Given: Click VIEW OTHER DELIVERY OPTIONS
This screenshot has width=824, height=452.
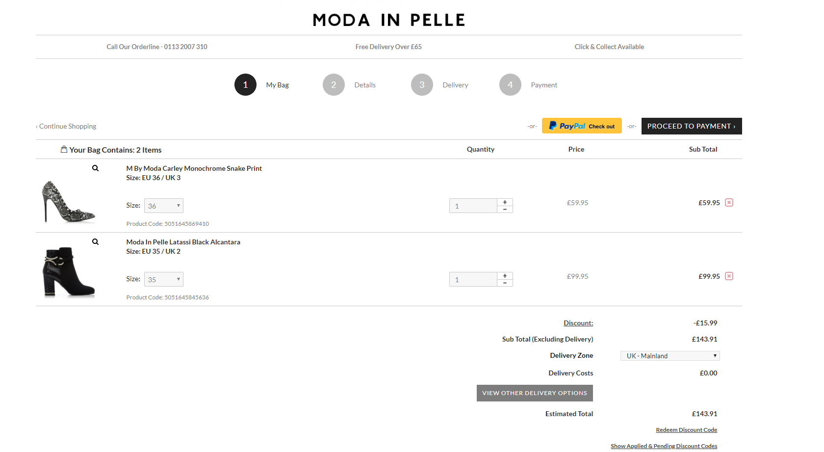Looking at the screenshot, I should pos(534,393).
